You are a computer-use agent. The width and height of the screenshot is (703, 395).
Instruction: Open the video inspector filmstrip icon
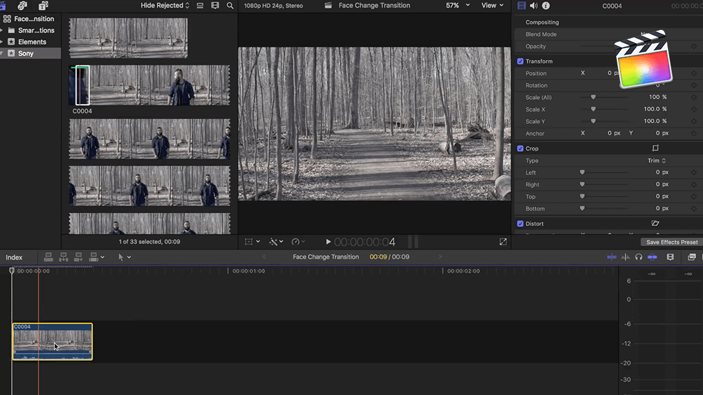coord(522,6)
